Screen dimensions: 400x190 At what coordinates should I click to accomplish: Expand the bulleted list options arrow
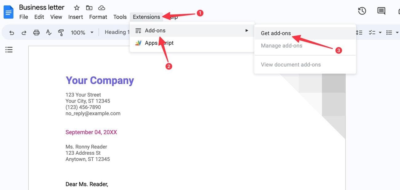point(397,32)
